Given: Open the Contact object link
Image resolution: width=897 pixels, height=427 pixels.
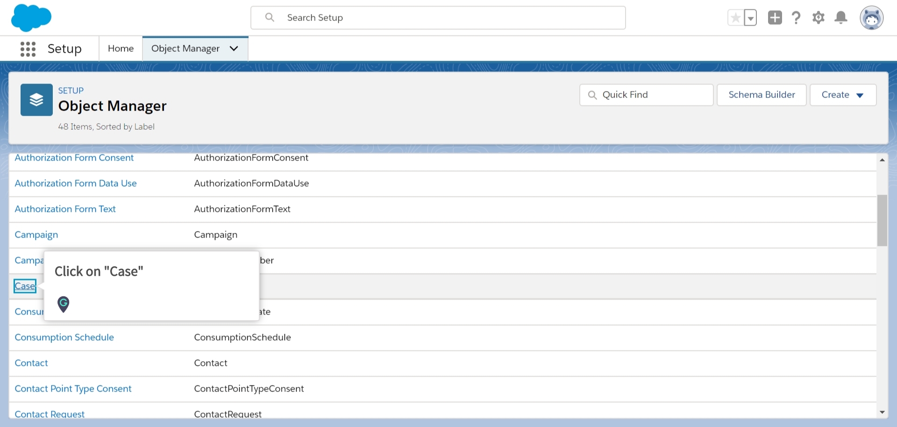Looking at the screenshot, I should coord(31,363).
